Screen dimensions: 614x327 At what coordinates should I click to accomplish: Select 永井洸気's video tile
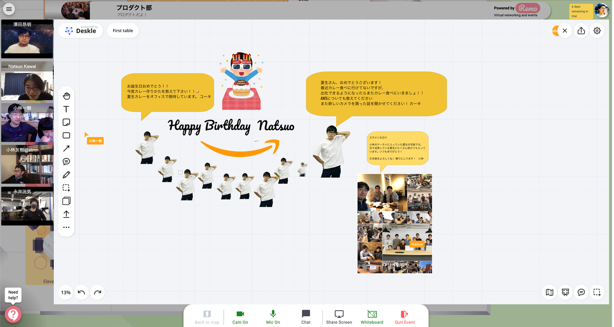(27, 206)
